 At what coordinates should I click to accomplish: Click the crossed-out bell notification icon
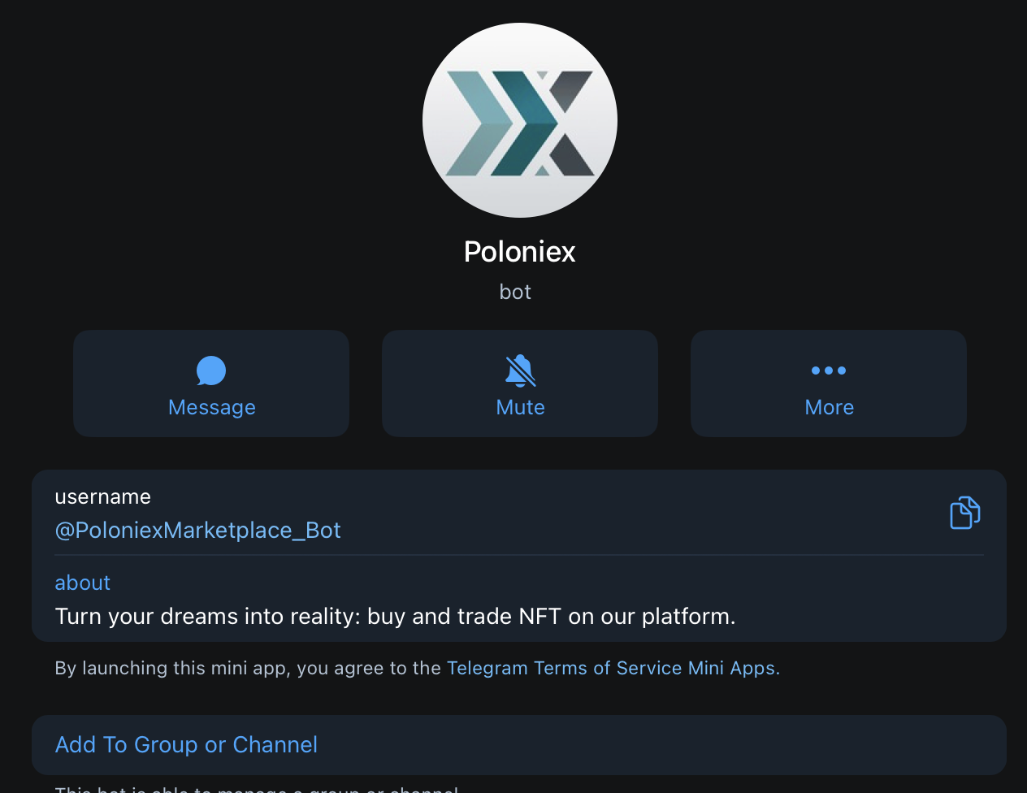(519, 370)
